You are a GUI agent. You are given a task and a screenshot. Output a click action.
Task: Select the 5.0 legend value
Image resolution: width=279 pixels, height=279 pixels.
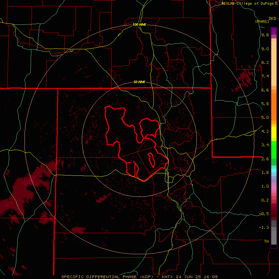[x=265, y=117]
